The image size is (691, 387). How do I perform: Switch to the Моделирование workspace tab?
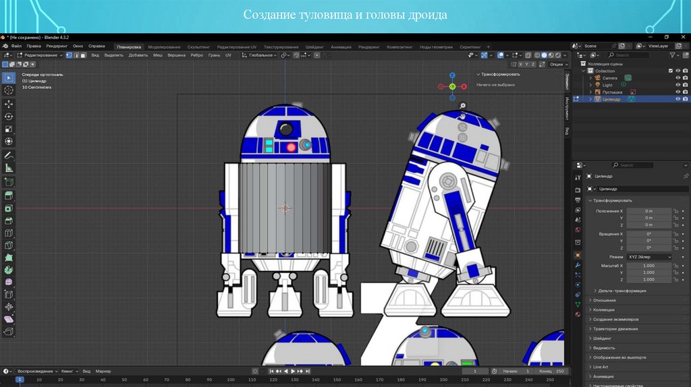coord(164,47)
